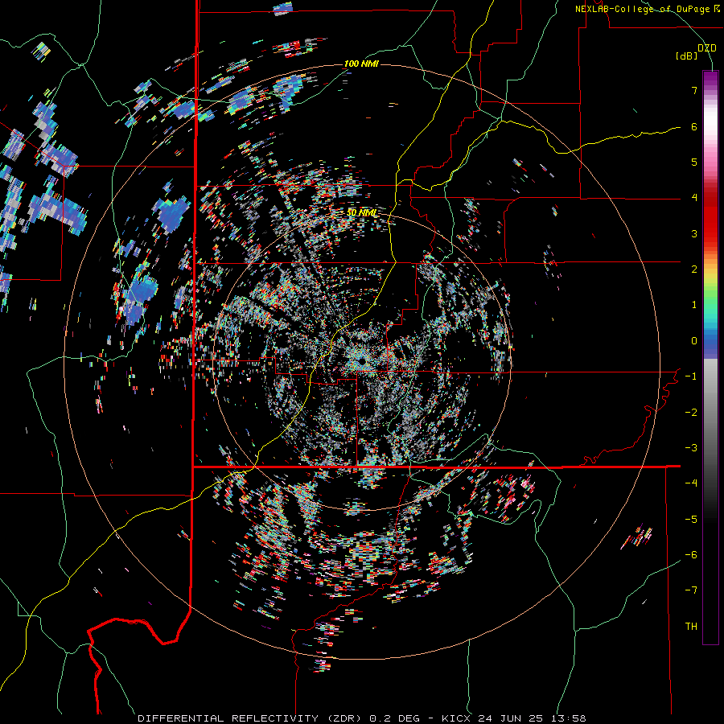
Task: Click the 50 NMI range ring label
Action: pyautogui.click(x=362, y=213)
